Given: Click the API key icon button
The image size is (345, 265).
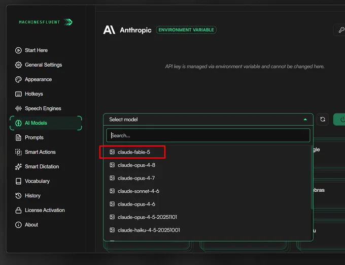Looking at the screenshot, I should 340,30.
